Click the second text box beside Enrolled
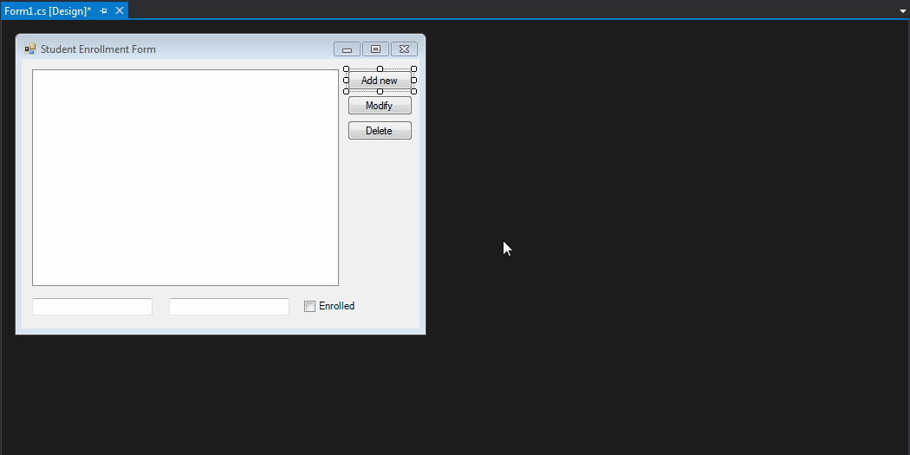Screen dimensions: 910x455 click(x=229, y=307)
